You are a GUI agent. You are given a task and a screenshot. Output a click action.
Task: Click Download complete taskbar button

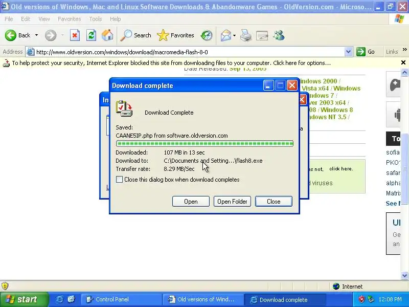click(285, 299)
